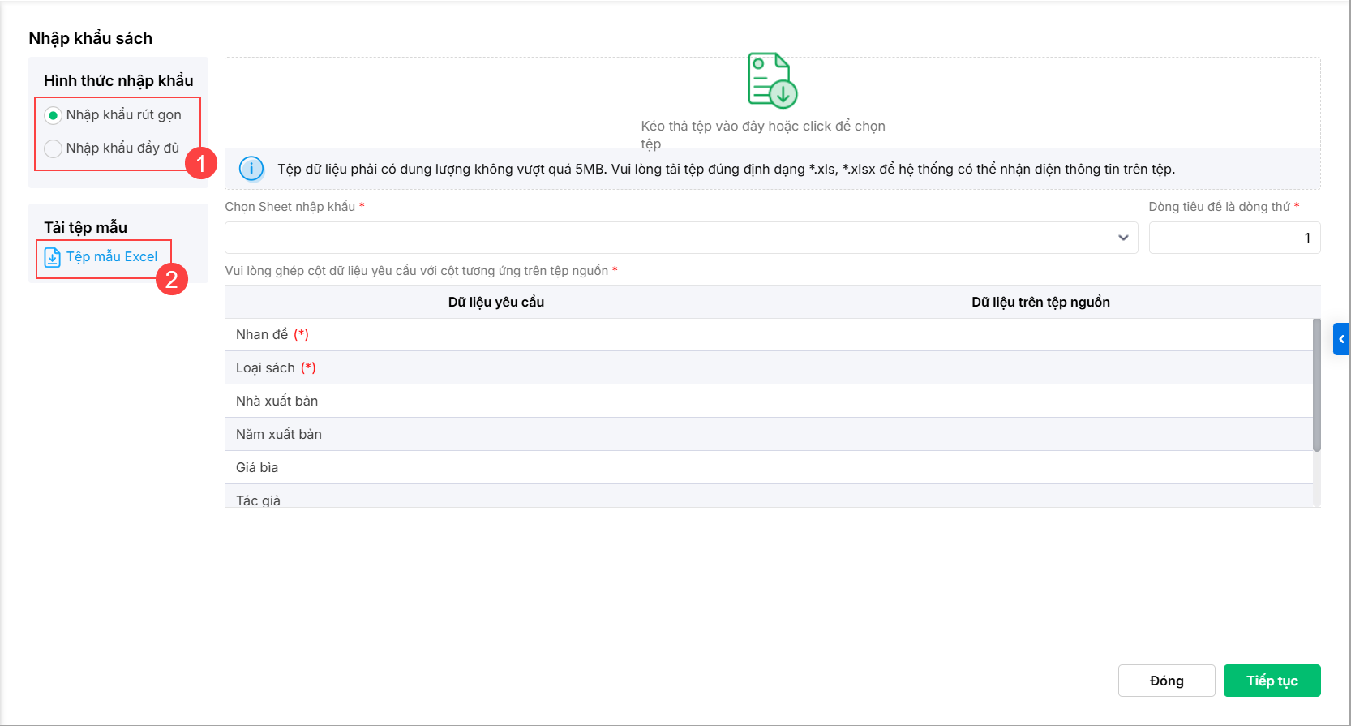Screen dimensions: 1351x726
Task: Select Nhập khẩu rút gọn radio option
Action: pos(54,115)
